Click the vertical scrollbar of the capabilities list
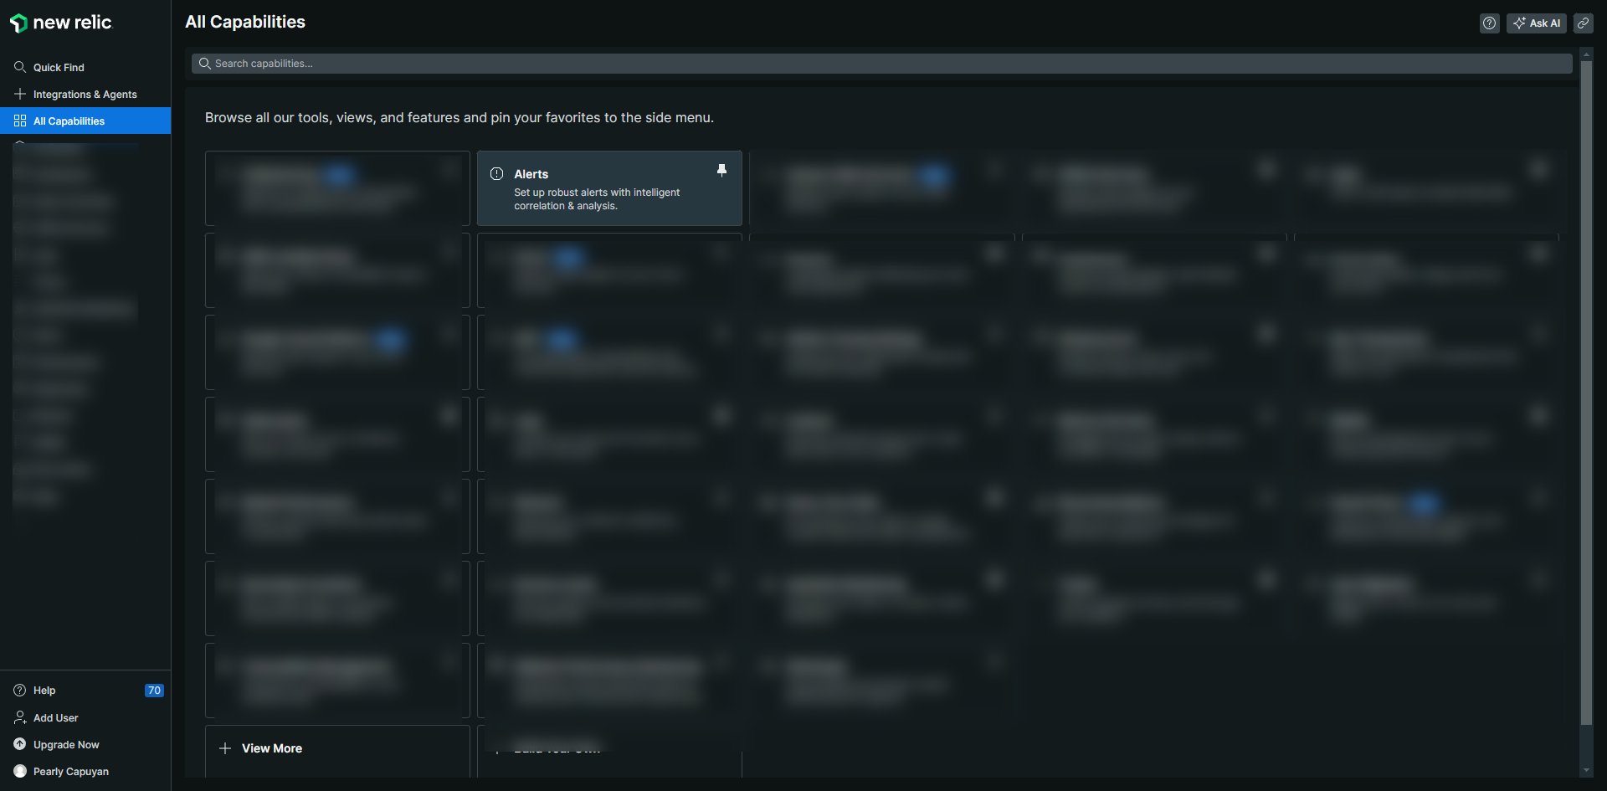Viewport: 1607px width, 791px height. (x=1586, y=392)
